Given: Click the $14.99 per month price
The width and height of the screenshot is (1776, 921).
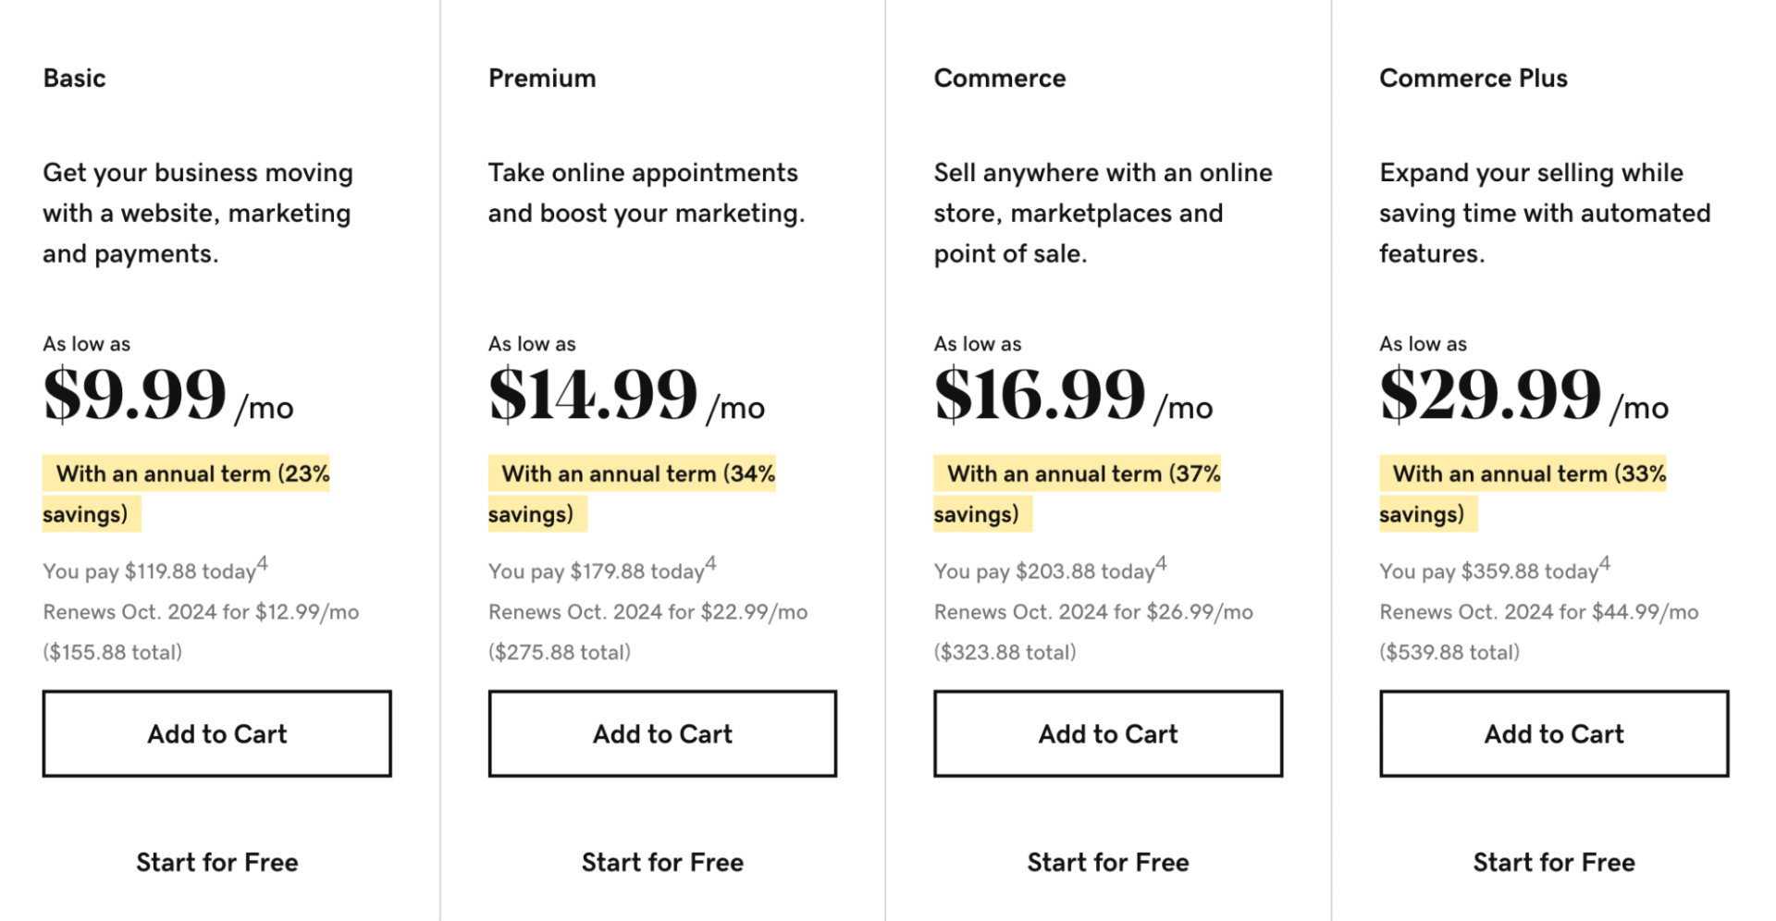Looking at the screenshot, I should [x=627, y=395].
